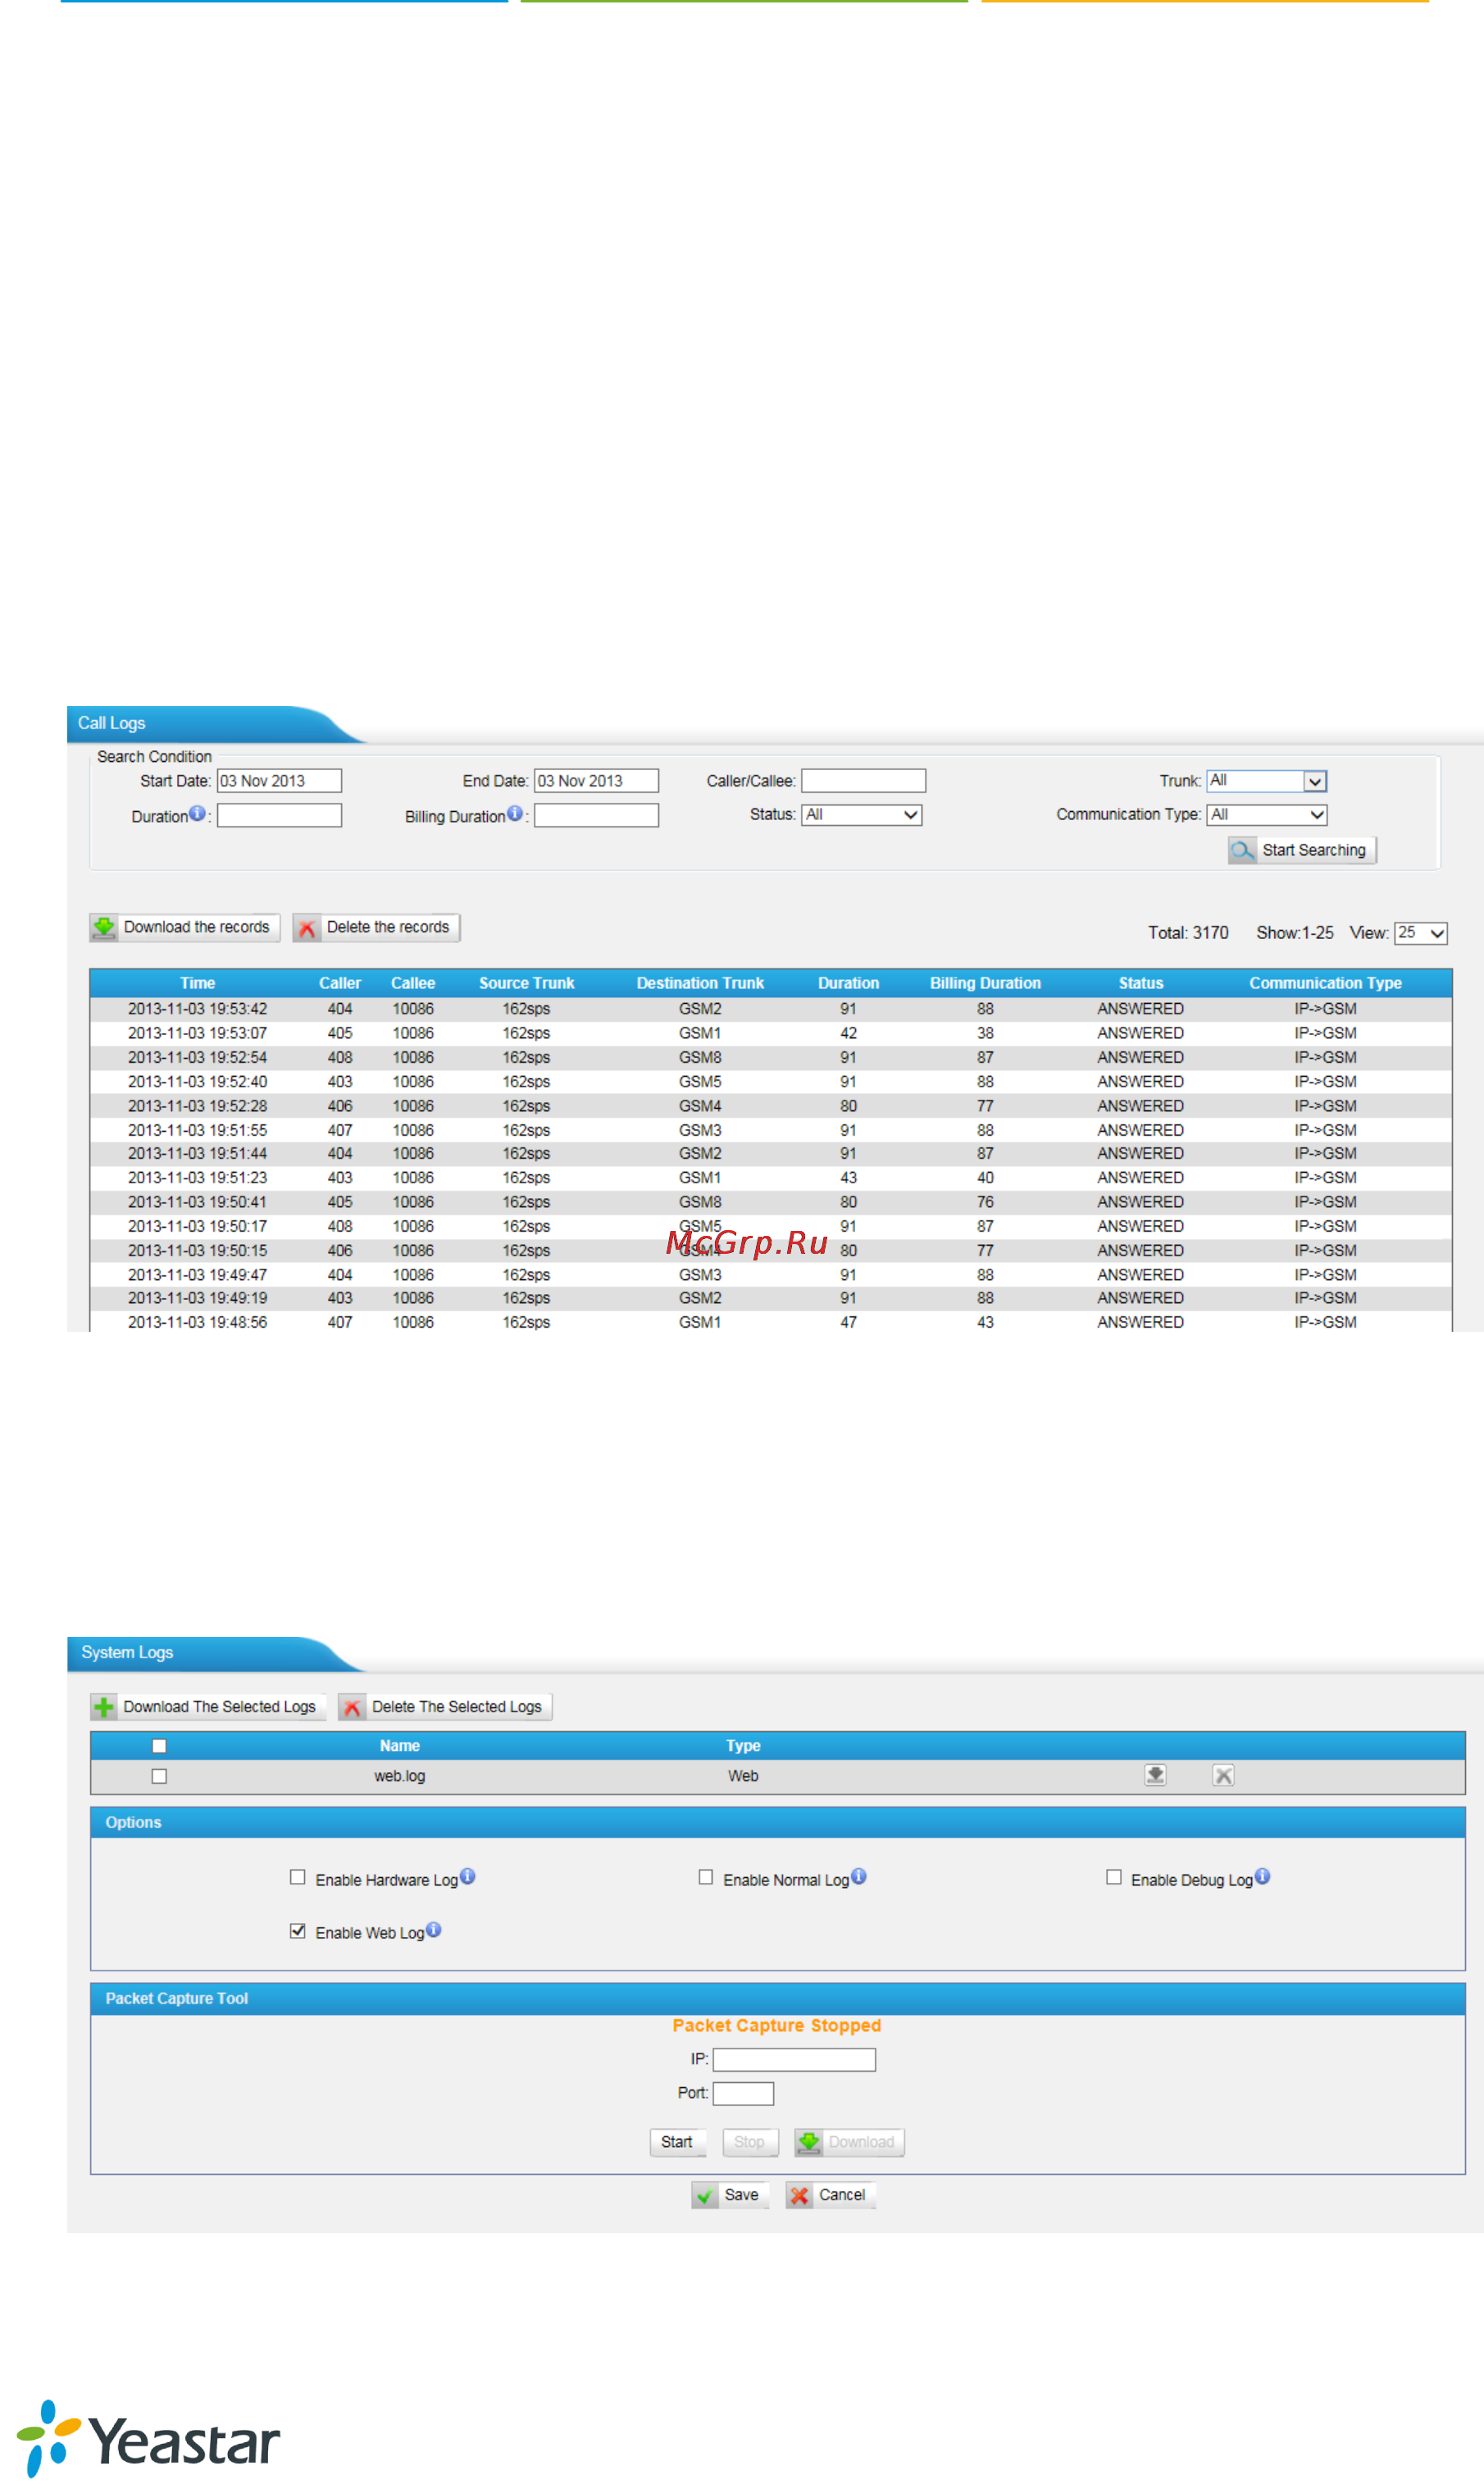Click the Duration input field

click(279, 816)
